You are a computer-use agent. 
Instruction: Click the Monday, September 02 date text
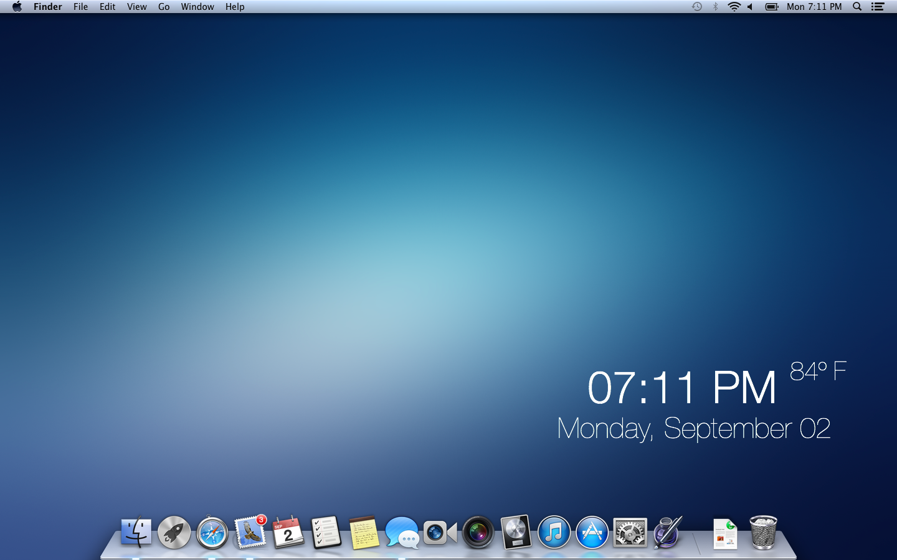click(x=694, y=429)
